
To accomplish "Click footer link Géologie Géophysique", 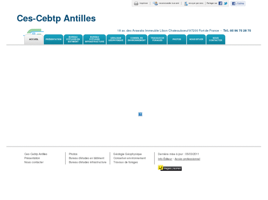I will tap(128, 154).
